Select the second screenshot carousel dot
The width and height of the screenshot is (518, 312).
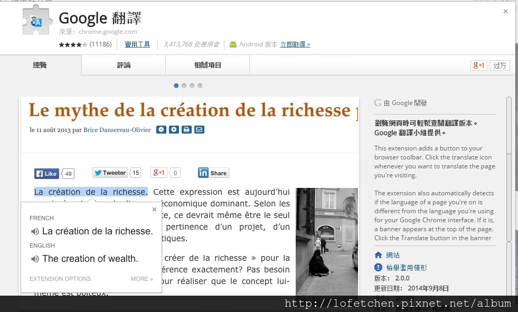(184, 86)
